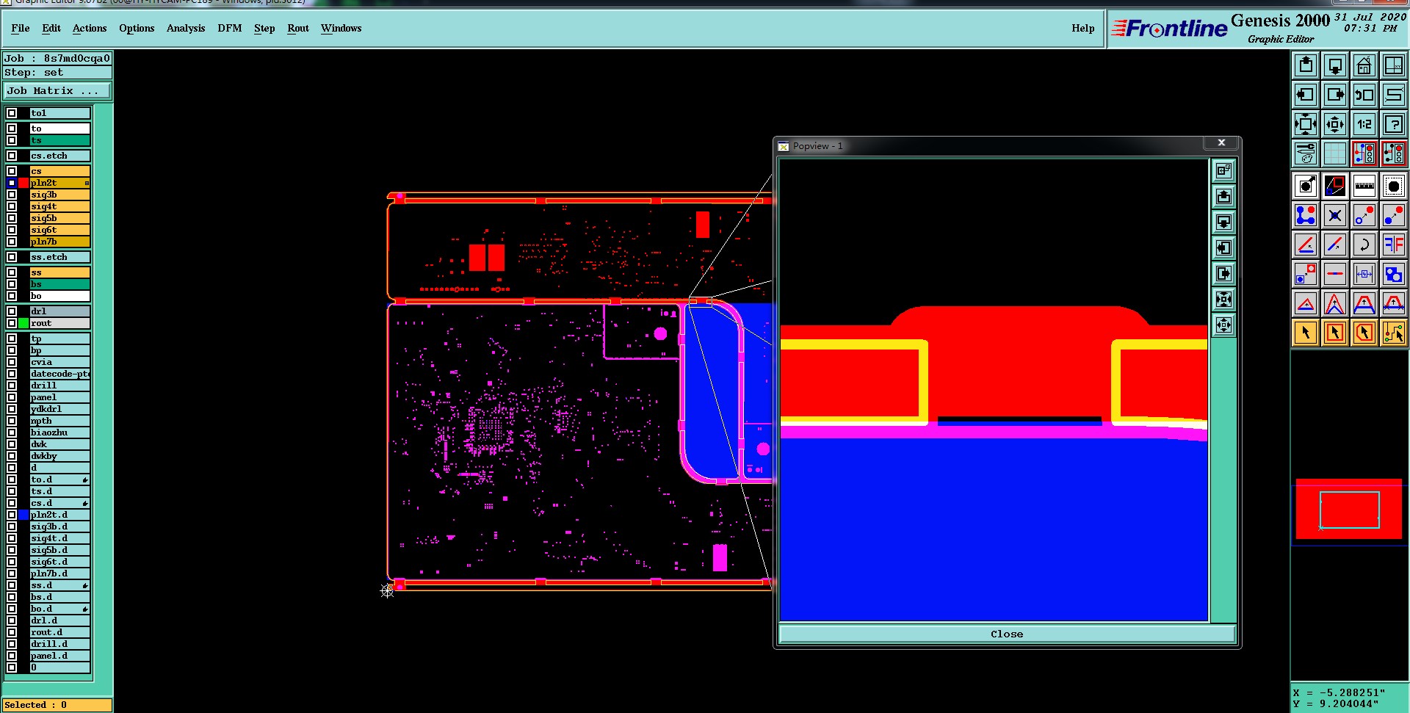Click the Job Matrix ... button
The image size is (1410, 713).
click(x=57, y=91)
